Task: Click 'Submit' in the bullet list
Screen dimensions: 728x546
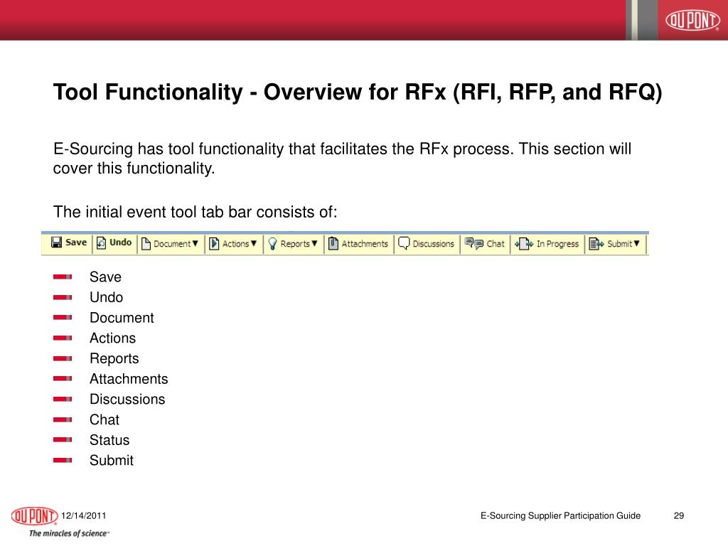Action: pyautogui.click(x=112, y=461)
